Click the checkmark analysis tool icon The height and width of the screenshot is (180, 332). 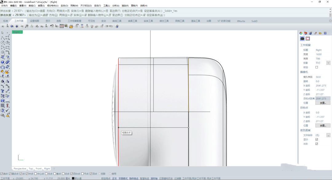[7, 110]
